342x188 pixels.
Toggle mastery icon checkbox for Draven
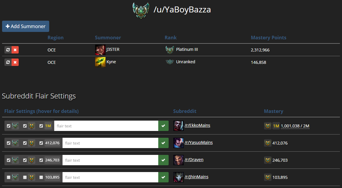(25, 160)
